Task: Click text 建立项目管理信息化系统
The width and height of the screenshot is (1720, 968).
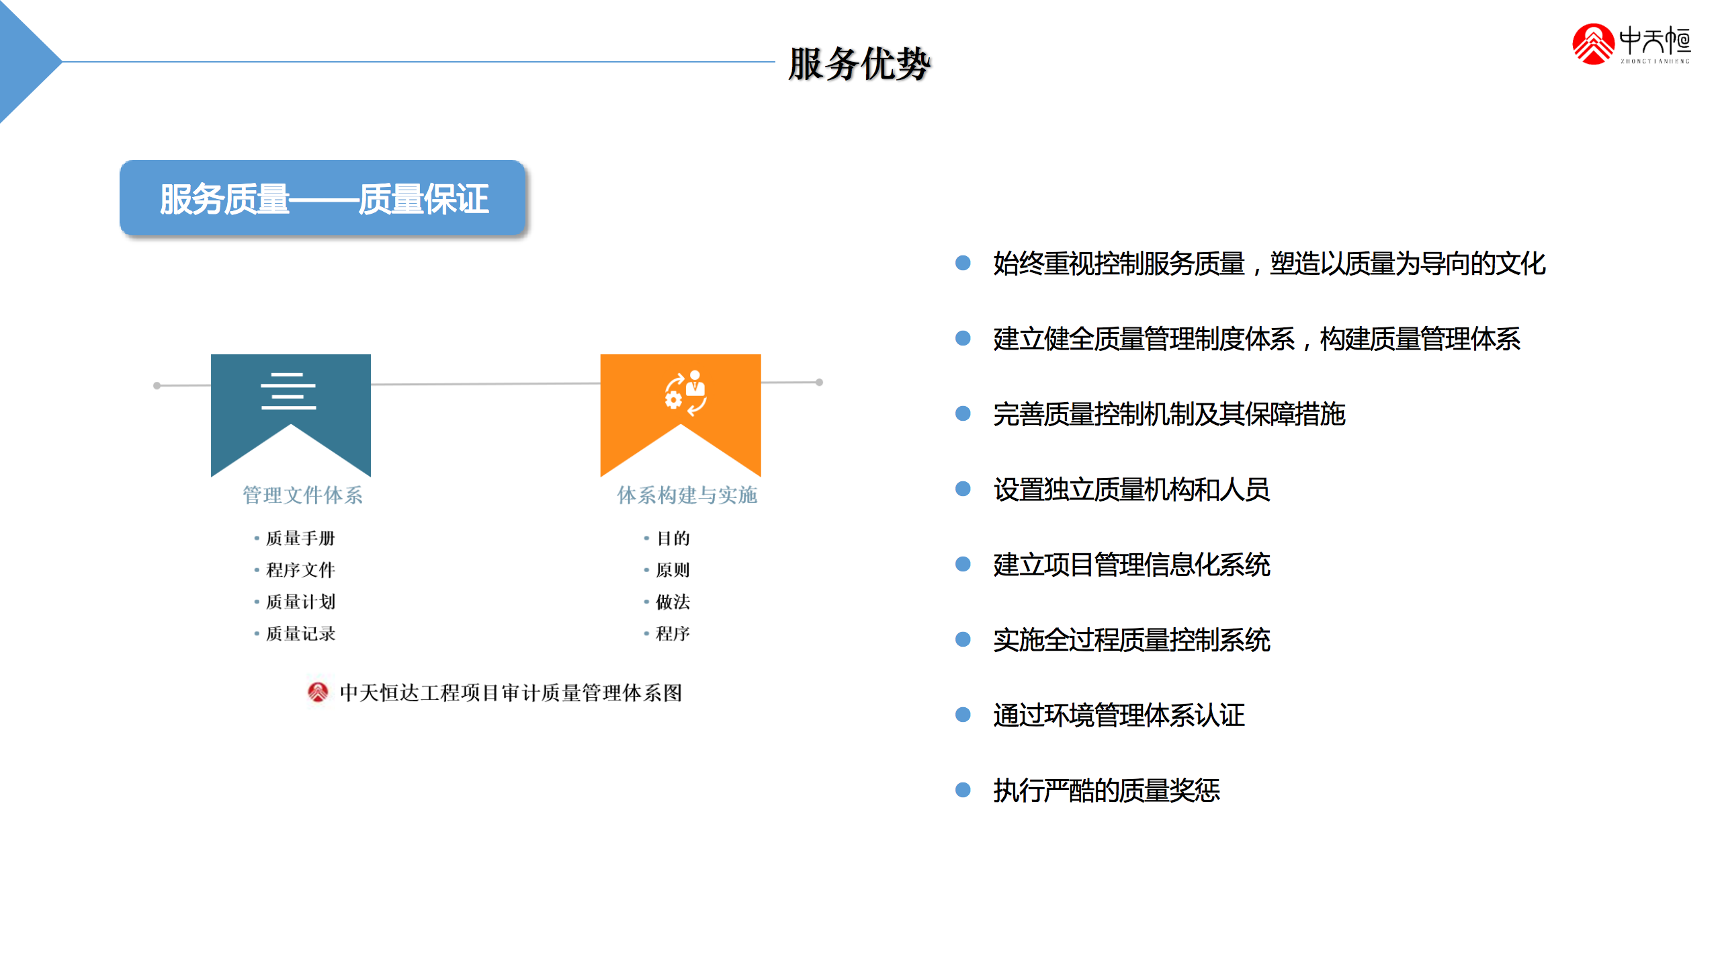Action: 1131,565
